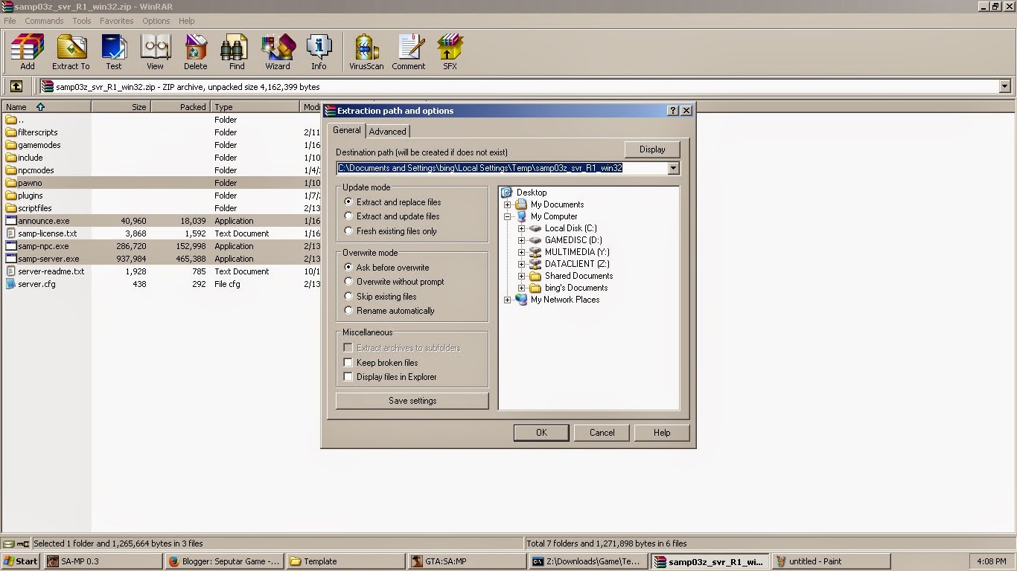Click the SFX toolbar icon

pos(450,48)
